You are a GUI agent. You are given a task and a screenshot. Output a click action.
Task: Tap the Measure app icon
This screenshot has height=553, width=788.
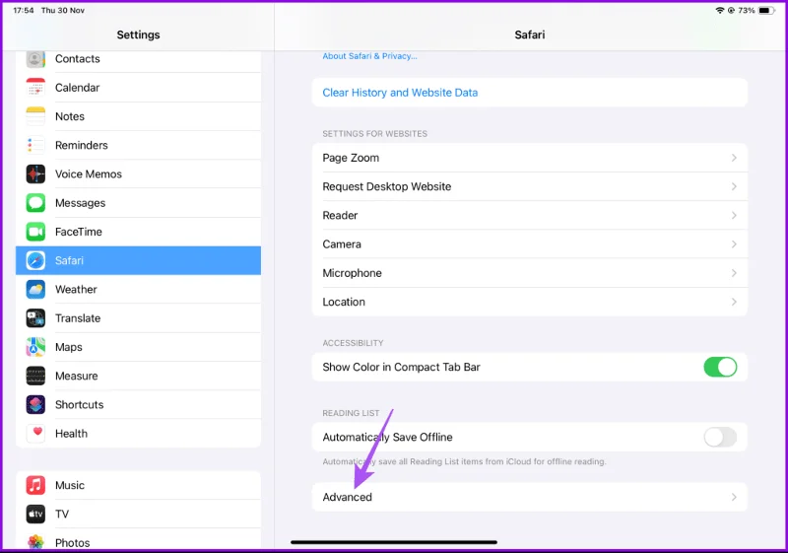35,376
